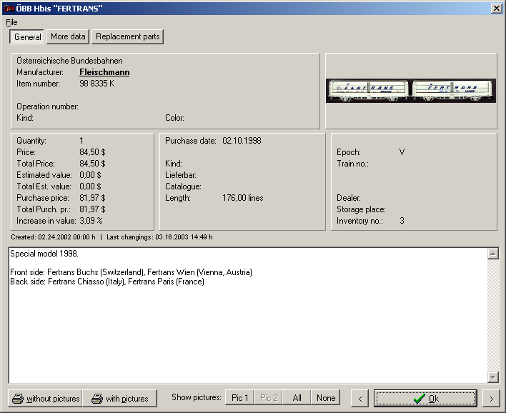Click the purchase date 02.10.1998
Viewport: 506px width, 413px height.
(242, 141)
